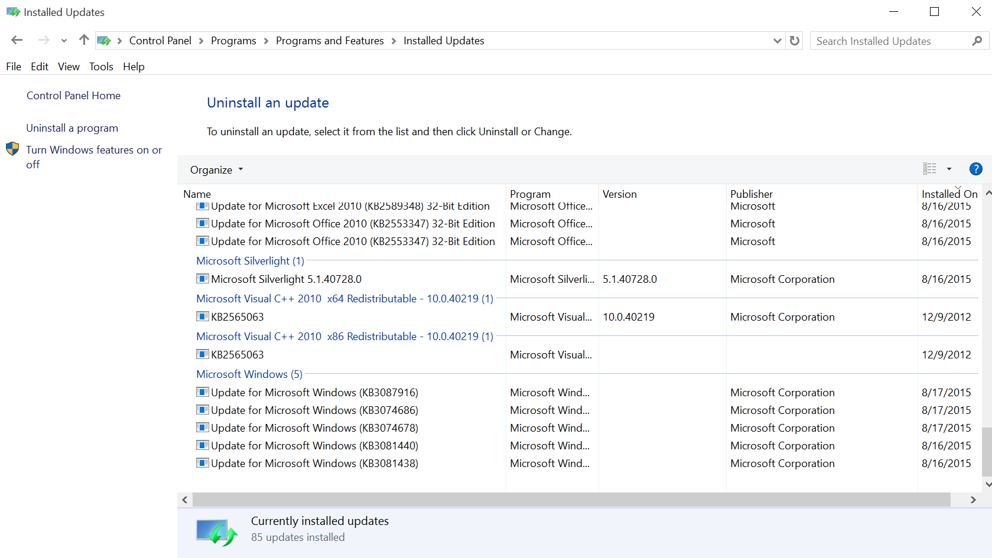Click the Control Panel icon in the address bar
The height and width of the screenshot is (558, 992).
click(104, 41)
